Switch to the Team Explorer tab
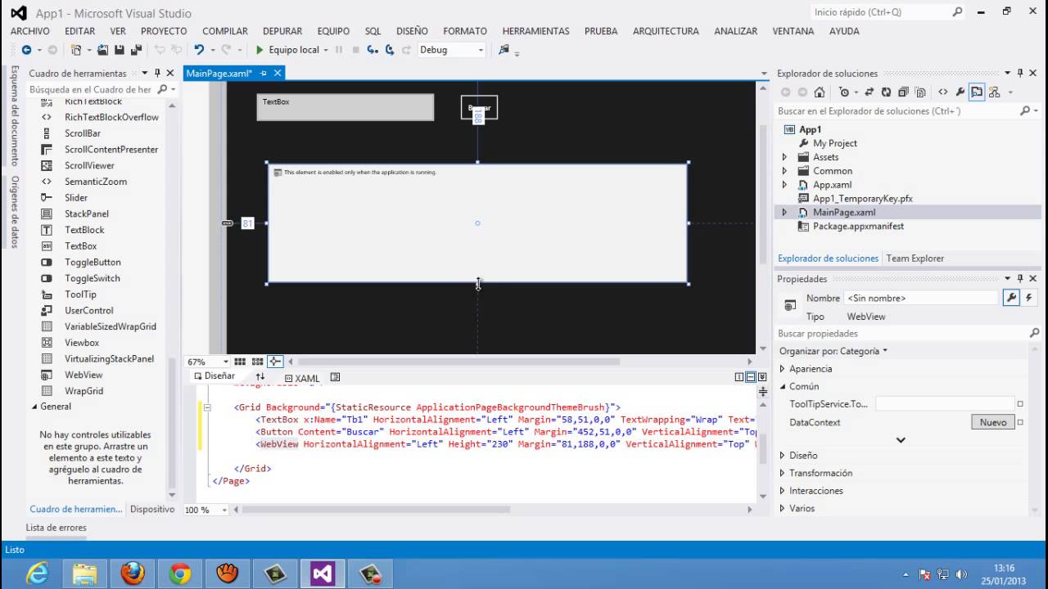Viewport: 1048px width, 589px height. (x=915, y=259)
